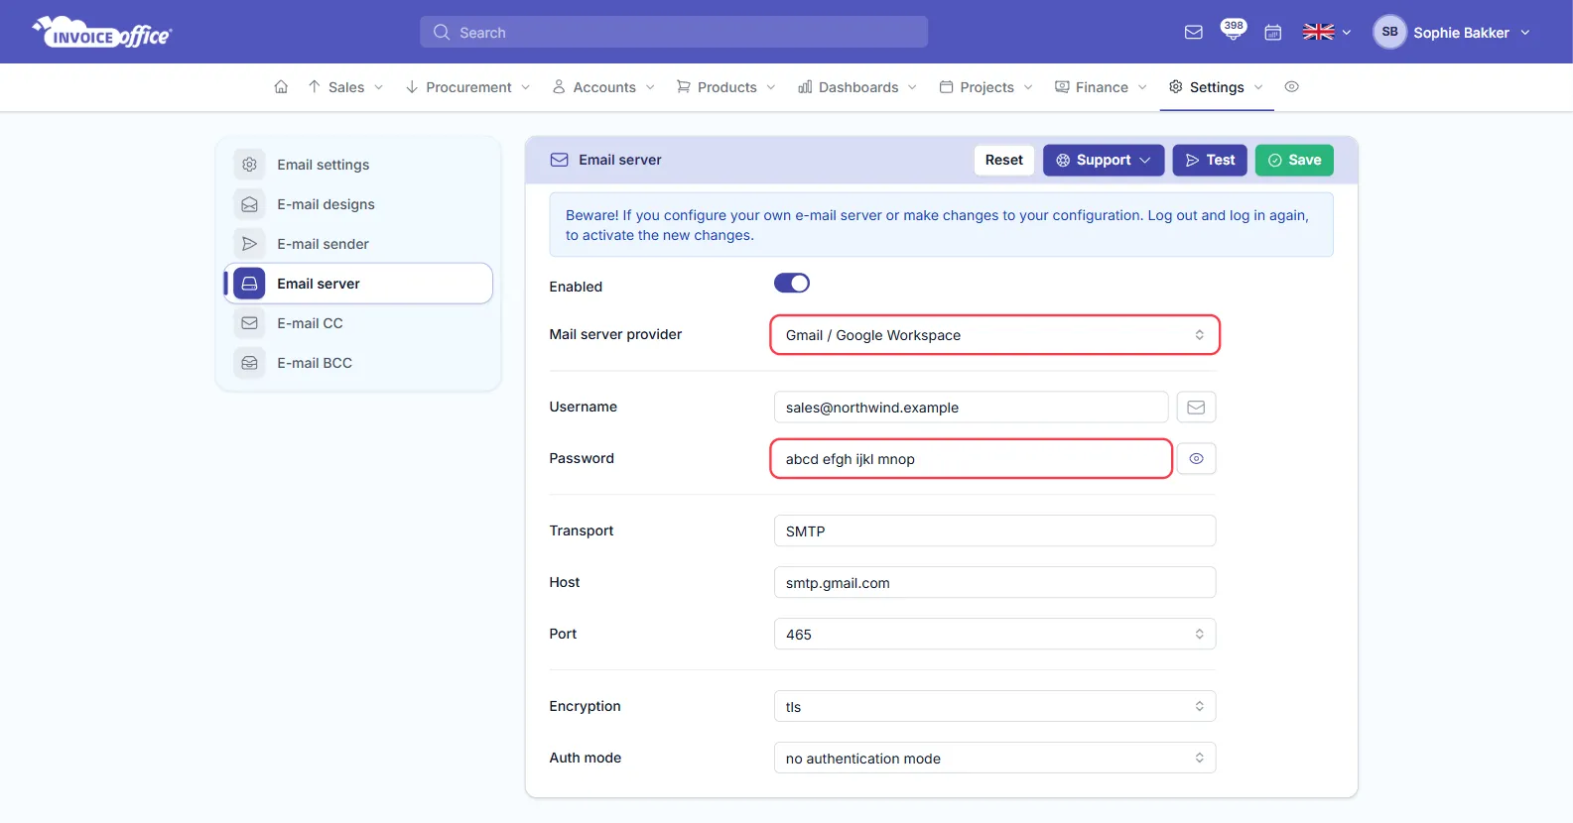The image size is (1573, 823).
Task: Click the Test button
Action: point(1210,161)
